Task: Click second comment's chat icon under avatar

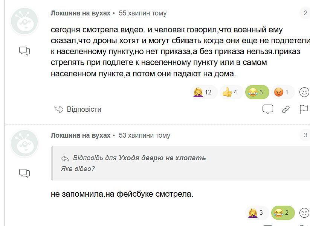Action: (24, 173)
